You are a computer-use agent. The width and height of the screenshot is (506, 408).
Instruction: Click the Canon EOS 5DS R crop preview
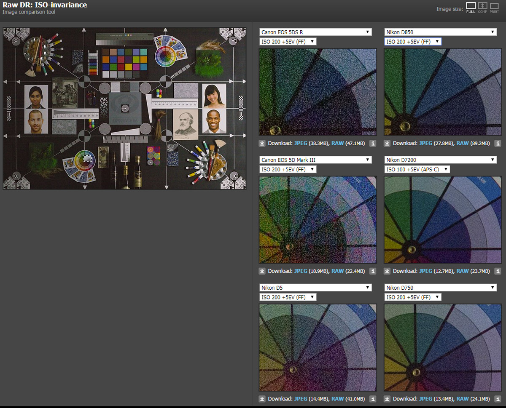[x=318, y=92]
